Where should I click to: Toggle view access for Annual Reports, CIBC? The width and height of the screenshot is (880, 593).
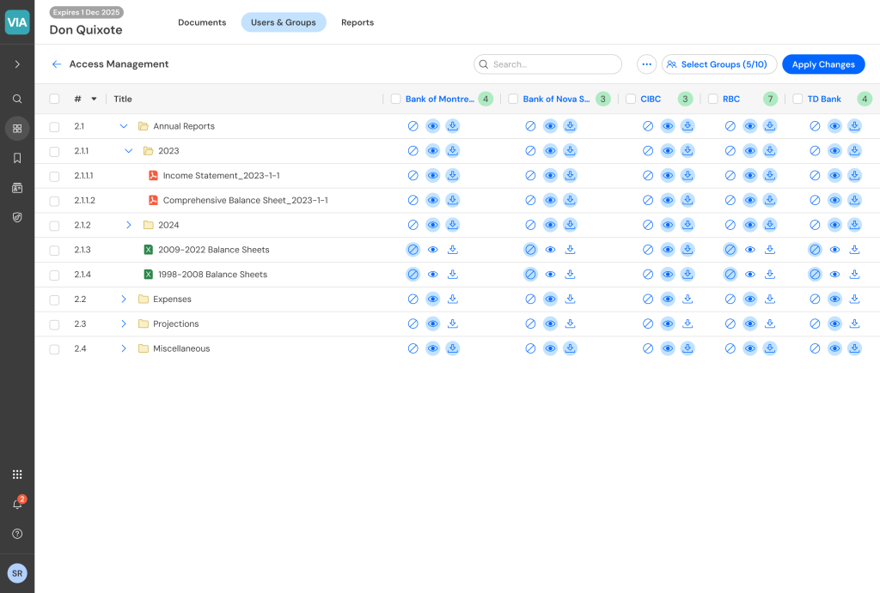point(667,126)
